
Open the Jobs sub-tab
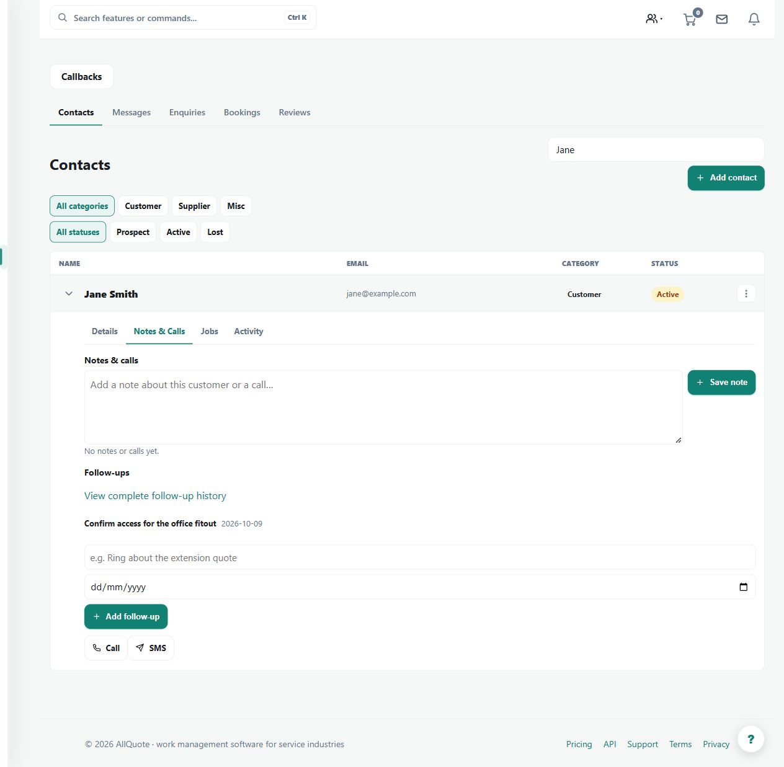(x=210, y=332)
